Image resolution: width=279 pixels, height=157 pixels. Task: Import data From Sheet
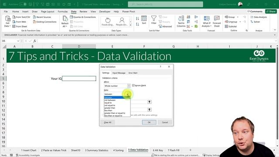click(20, 26)
